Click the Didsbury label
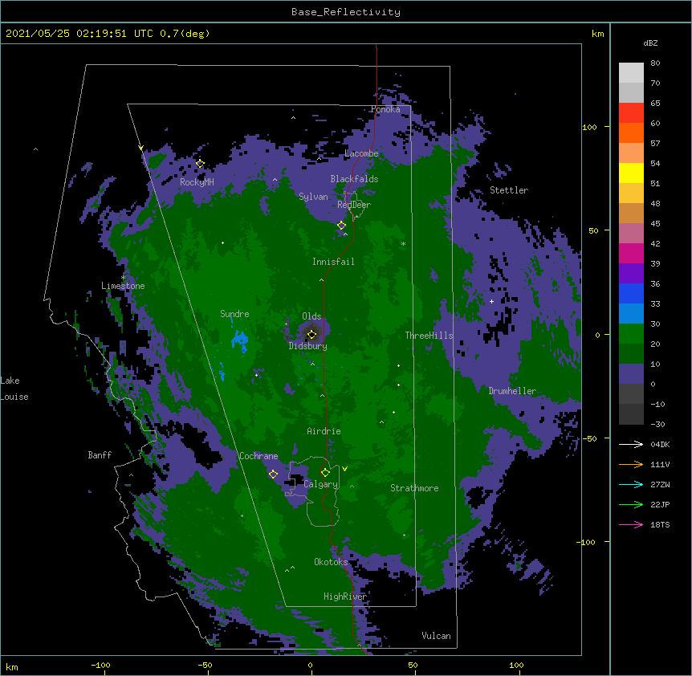The width and height of the screenshot is (692, 676). (x=308, y=346)
